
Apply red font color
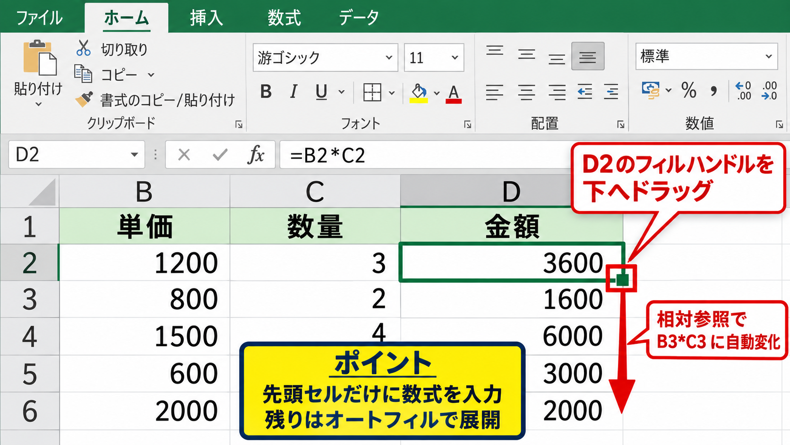pos(454,94)
